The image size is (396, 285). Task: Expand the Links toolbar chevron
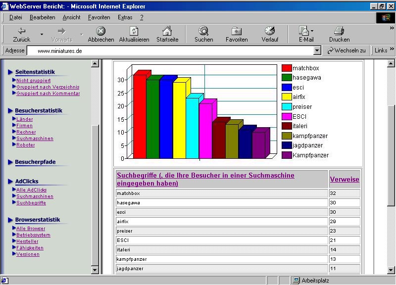coord(392,50)
